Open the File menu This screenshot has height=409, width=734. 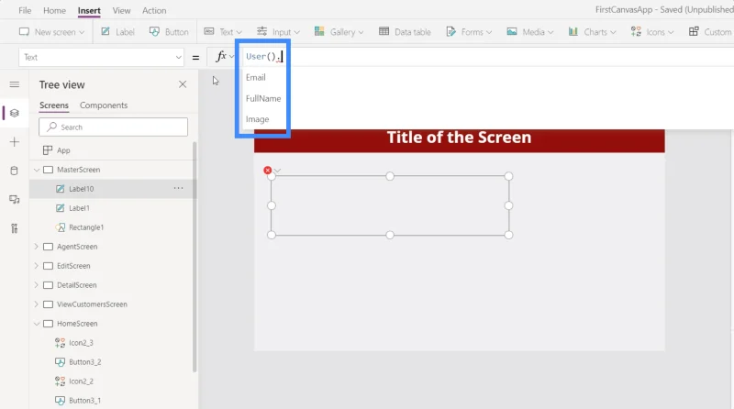coord(25,10)
